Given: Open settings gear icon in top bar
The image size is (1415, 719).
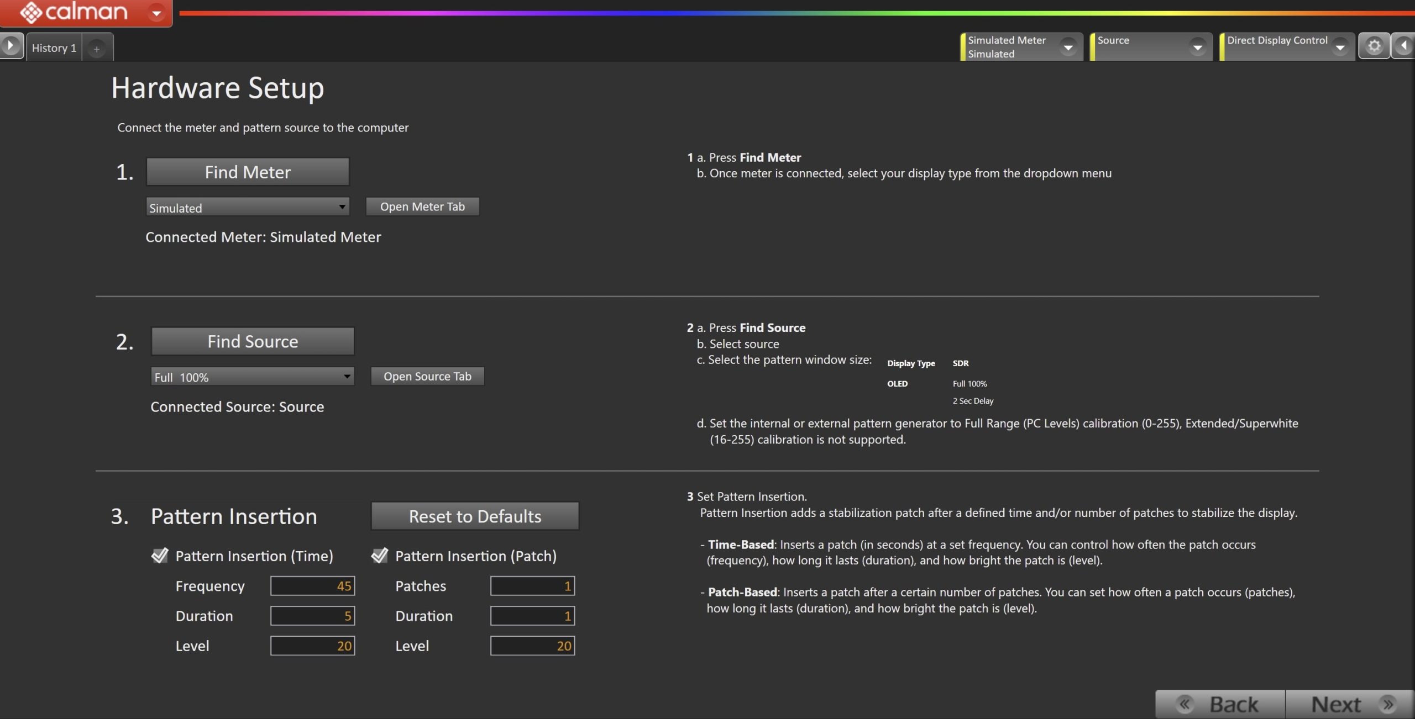Looking at the screenshot, I should [x=1374, y=46].
